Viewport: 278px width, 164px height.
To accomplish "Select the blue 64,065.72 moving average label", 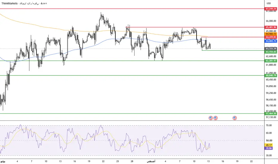I will tap(271, 41).
